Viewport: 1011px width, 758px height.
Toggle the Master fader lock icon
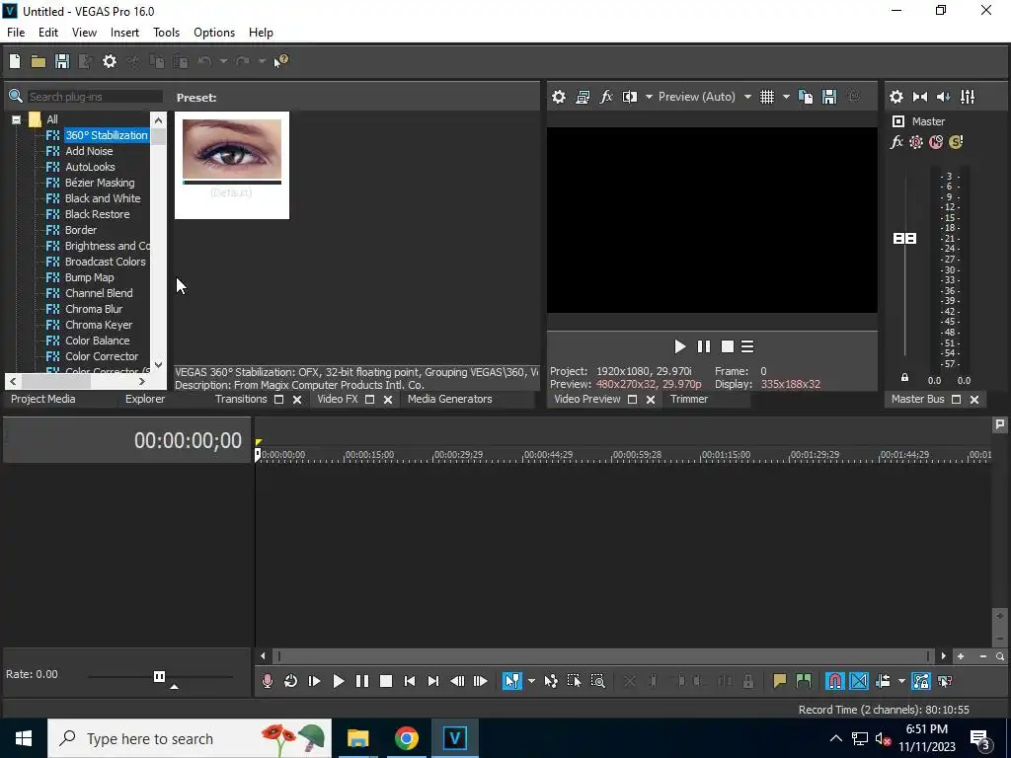[904, 378]
